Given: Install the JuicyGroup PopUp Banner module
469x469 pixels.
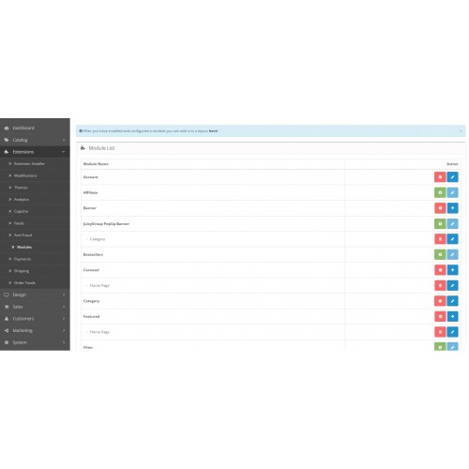Looking at the screenshot, I should 440,223.
